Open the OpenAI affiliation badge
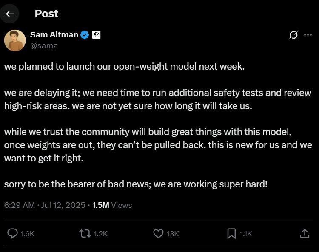Viewport: 319px width, 252px height. (96, 35)
